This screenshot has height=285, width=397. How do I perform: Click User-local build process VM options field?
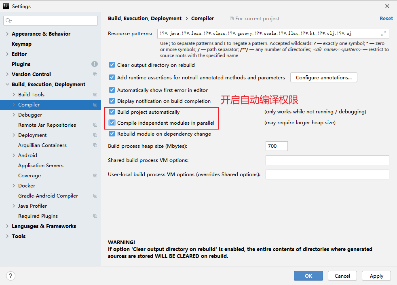pos(327,174)
